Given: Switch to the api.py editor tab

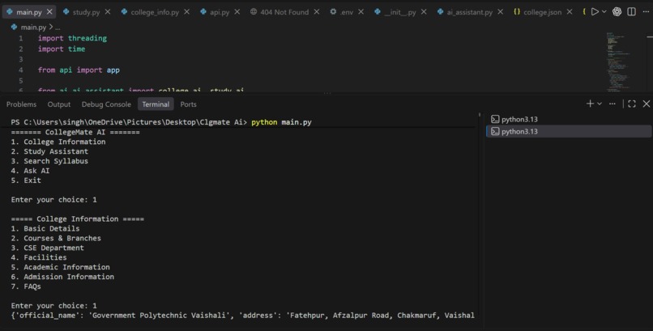Looking at the screenshot, I should tap(220, 12).
